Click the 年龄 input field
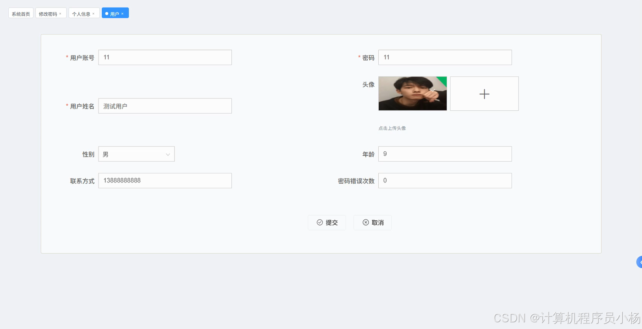This screenshot has height=329, width=642. pos(445,154)
